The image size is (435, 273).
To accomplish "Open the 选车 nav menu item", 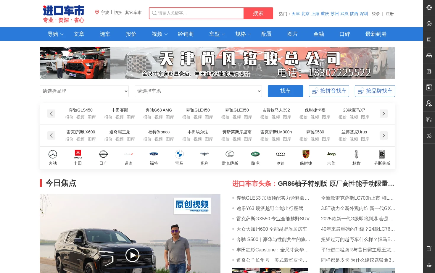I will tap(105, 34).
